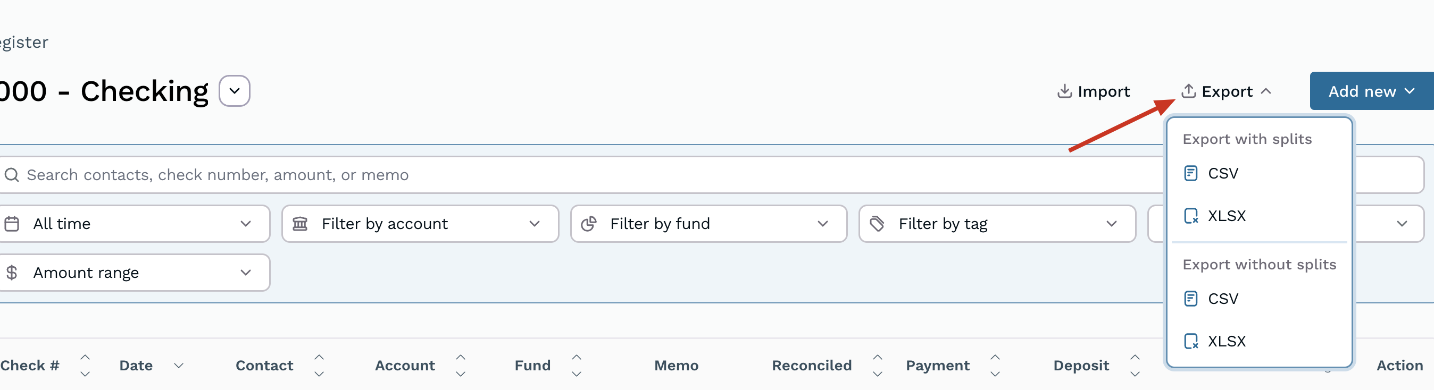The image size is (1434, 390).
Task: Expand the Filter by tag dropdown
Action: tap(1111, 224)
